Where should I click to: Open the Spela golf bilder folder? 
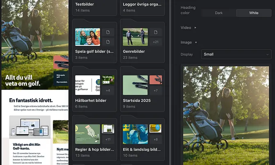pyautogui.click(x=94, y=52)
